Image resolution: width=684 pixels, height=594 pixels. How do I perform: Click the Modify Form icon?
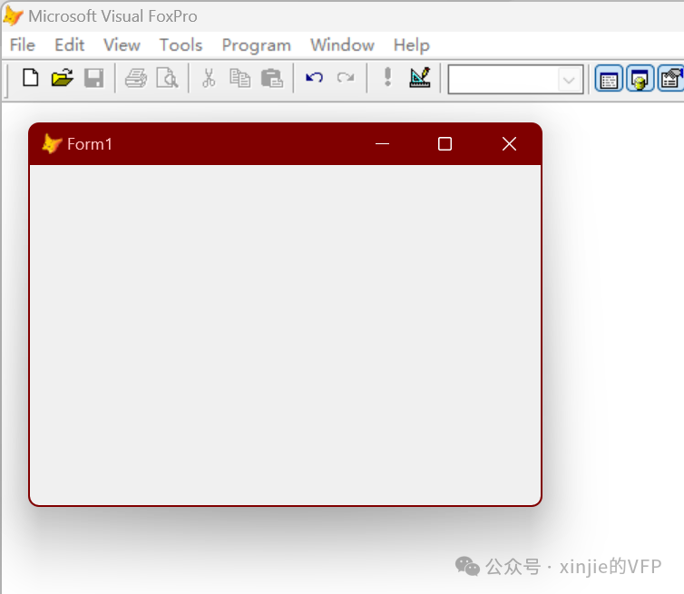point(420,77)
